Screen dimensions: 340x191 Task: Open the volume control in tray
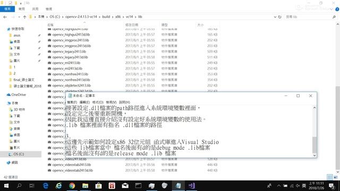point(297,186)
